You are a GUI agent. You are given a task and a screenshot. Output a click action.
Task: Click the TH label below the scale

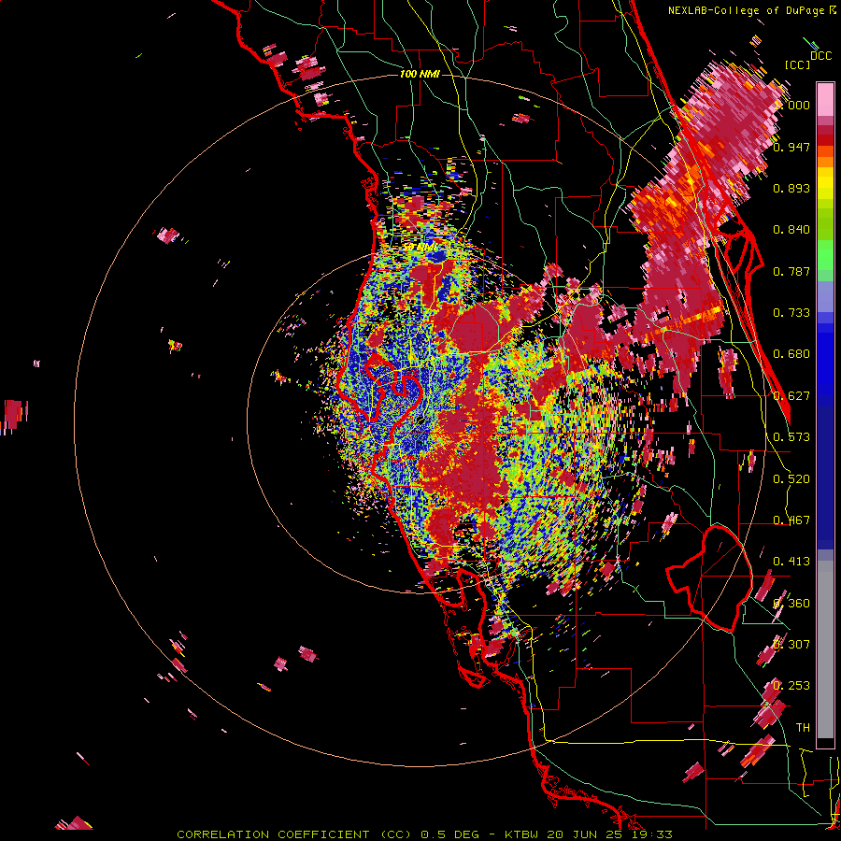[x=803, y=727]
